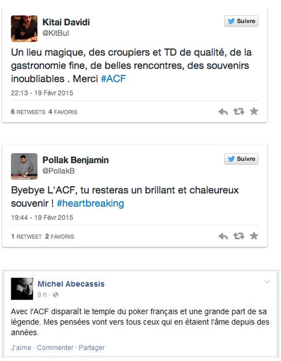The height and width of the screenshot is (361, 281).
Task: Open Kitai Davidi's profile picture
Action: tap(24, 29)
